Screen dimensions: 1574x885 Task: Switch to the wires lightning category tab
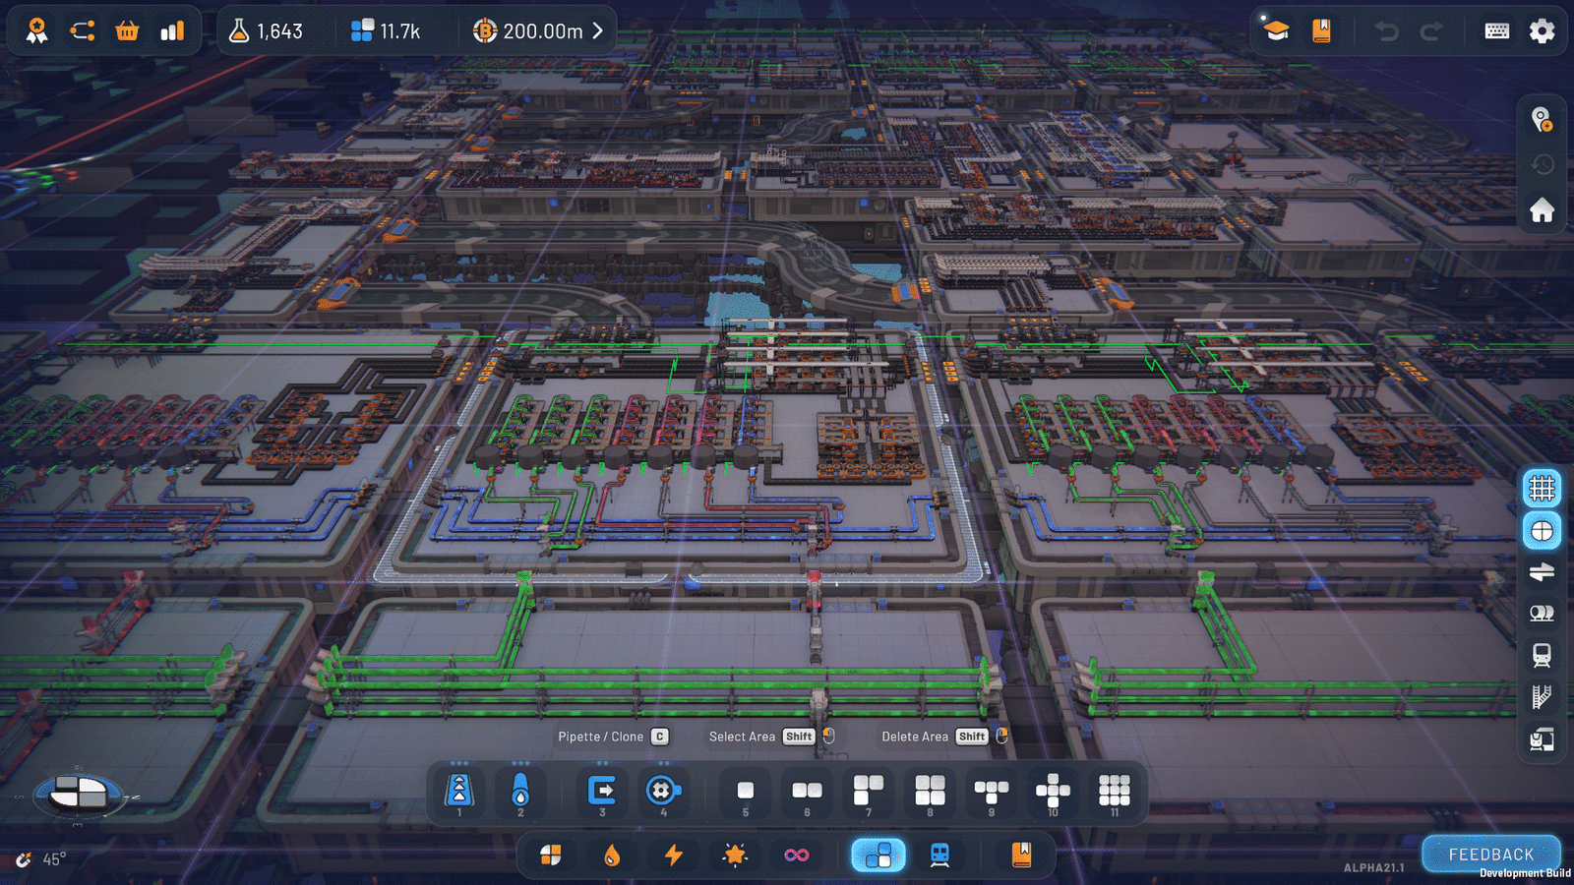tap(674, 855)
